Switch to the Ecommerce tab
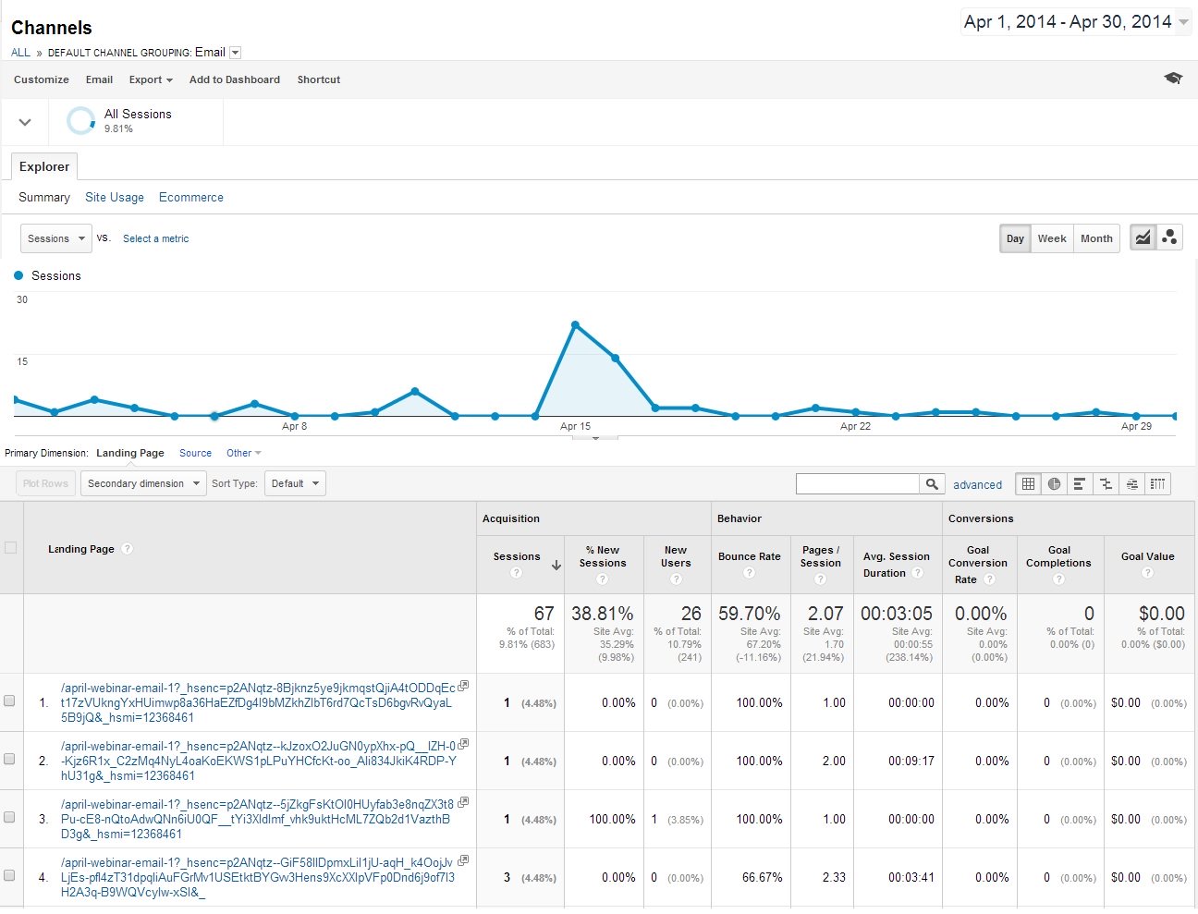1198x914 pixels. (190, 197)
